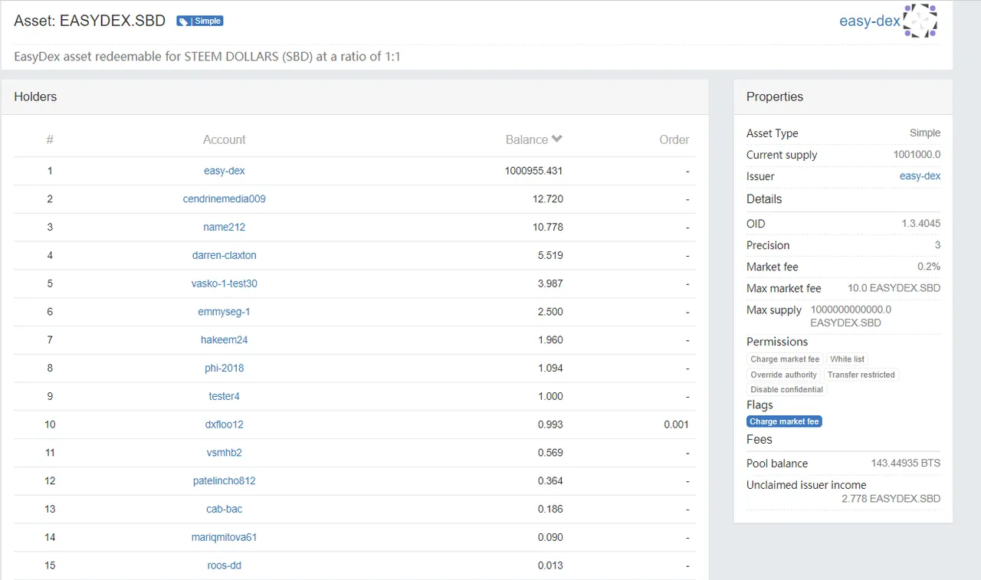Open the vsmhb2 account link
Screen dimensions: 981x580
225,453
